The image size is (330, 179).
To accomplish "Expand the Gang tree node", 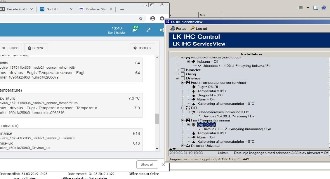I will click(x=177, y=74).
